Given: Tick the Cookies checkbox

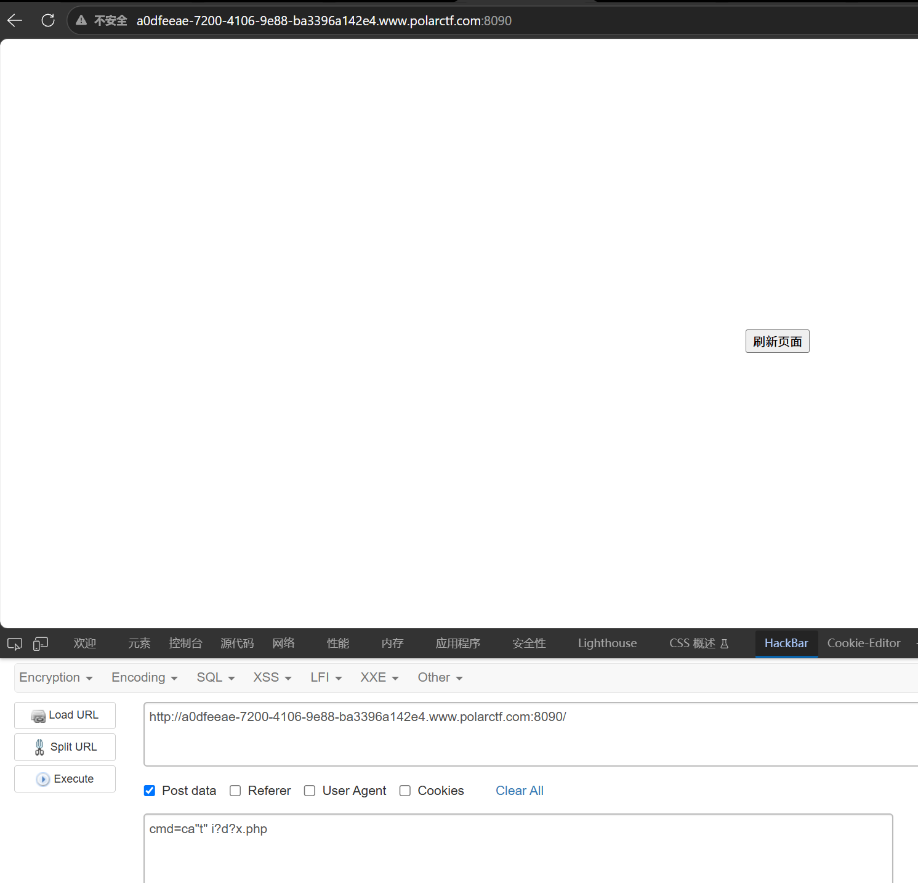Looking at the screenshot, I should tap(405, 791).
